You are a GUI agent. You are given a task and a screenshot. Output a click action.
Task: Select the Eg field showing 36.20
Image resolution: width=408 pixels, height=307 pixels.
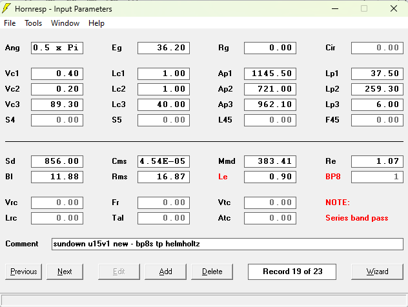coord(164,48)
